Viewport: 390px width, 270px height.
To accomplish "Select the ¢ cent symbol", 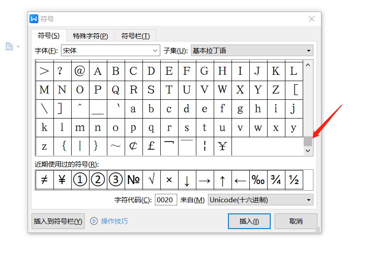I will click(x=134, y=146).
